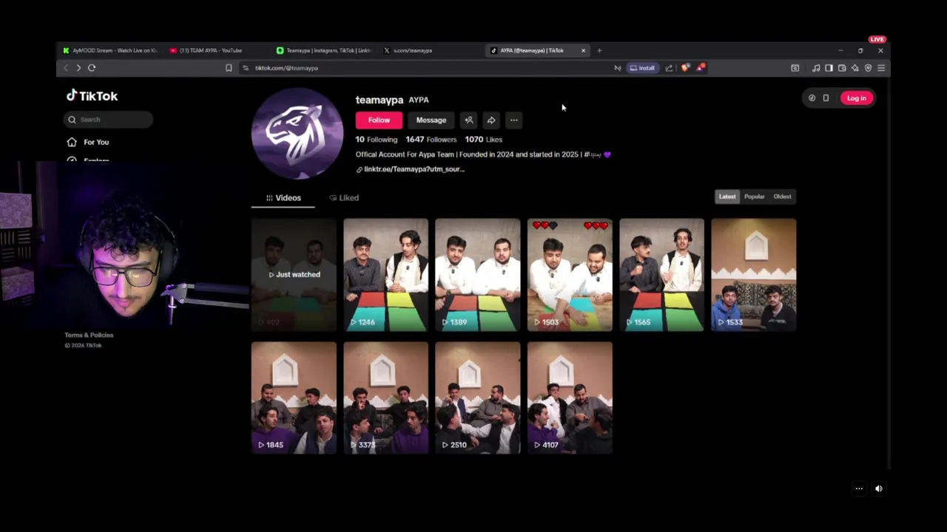Click the 1647 Followers count
947x532 pixels.
pos(431,140)
